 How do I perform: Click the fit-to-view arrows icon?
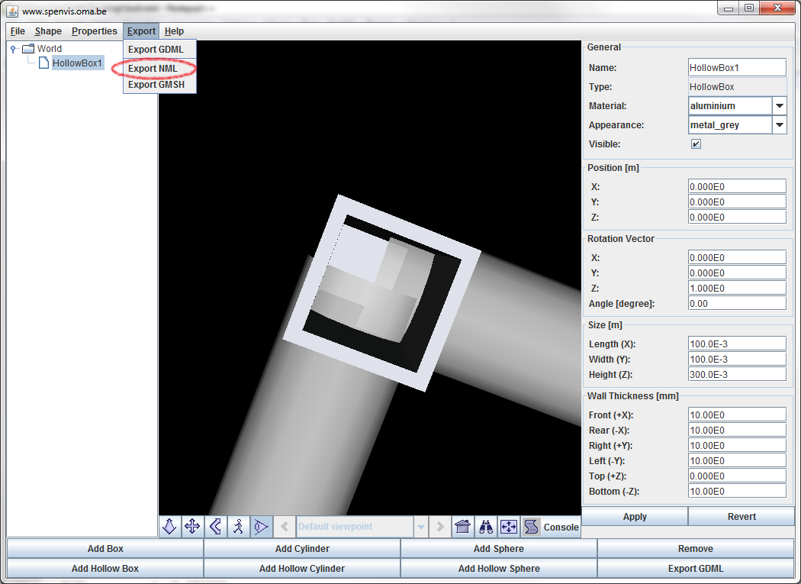pos(508,526)
